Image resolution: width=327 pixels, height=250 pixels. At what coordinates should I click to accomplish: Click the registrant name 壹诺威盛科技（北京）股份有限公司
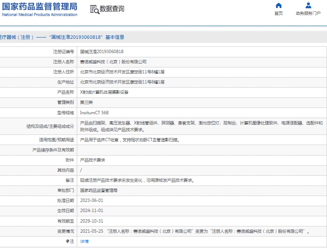pos(113,62)
